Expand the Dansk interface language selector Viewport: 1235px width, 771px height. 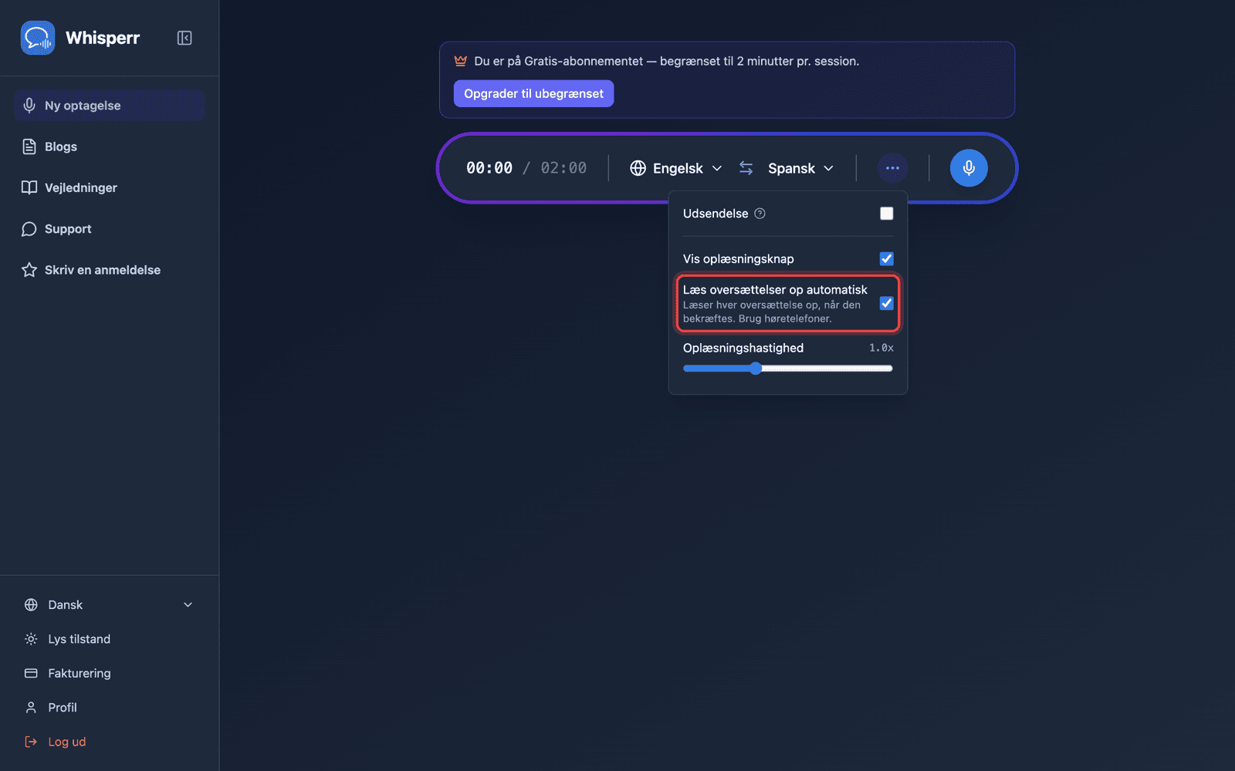(x=109, y=605)
